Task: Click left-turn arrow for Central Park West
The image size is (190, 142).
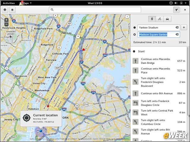Action: [x=135, y=112]
